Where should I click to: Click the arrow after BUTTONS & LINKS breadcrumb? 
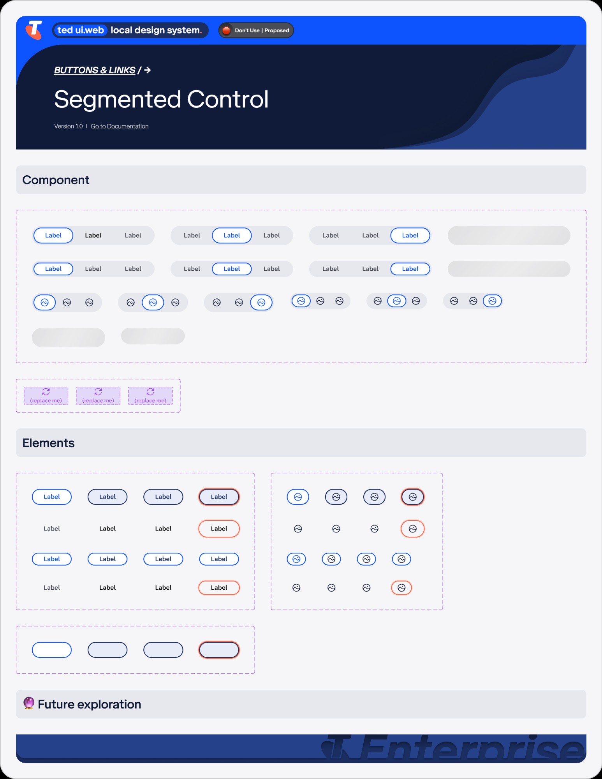click(x=147, y=70)
